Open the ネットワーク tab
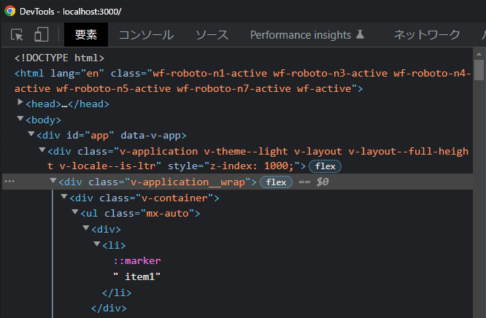 click(x=427, y=35)
